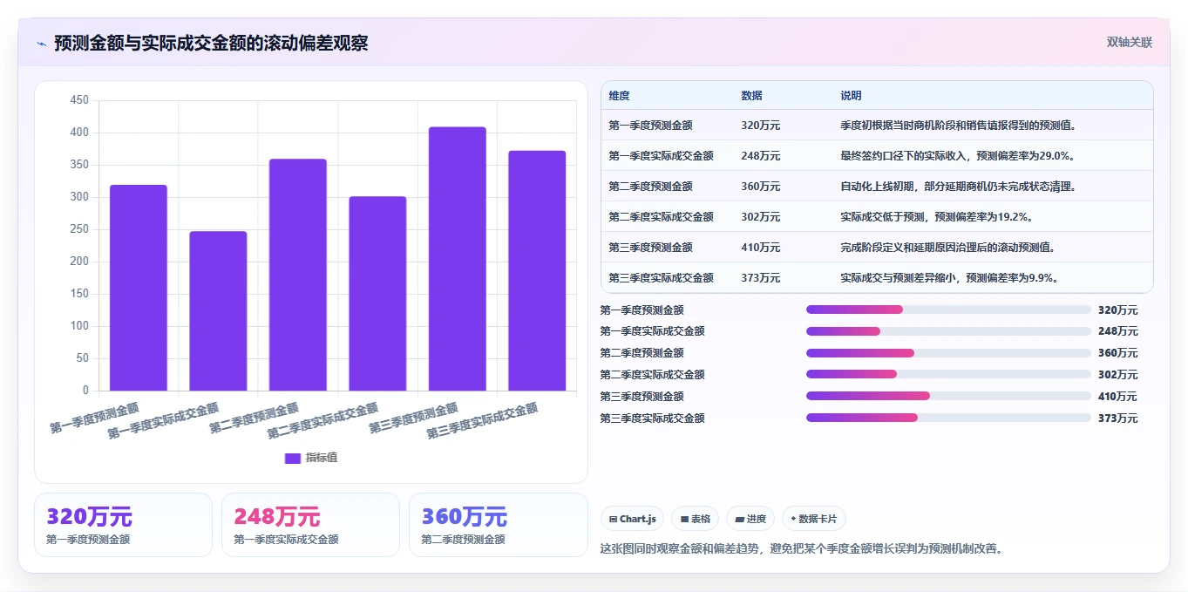The image size is (1188, 592).
Task: Toggle the 指标值 legend color box
Action: (x=293, y=458)
